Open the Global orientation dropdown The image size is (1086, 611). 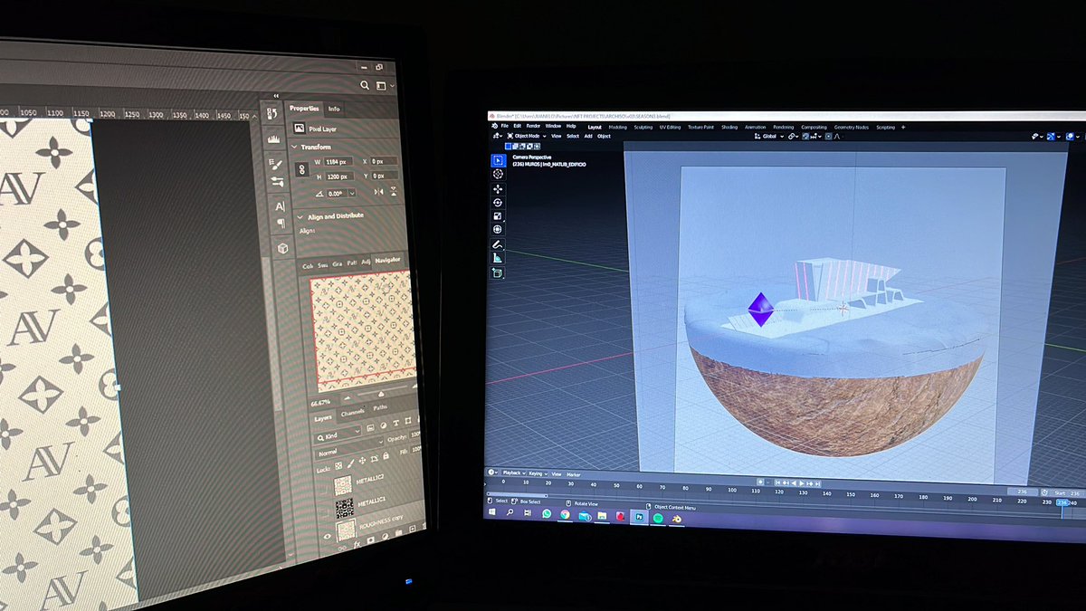pyautogui.click(x=768, y=137)
